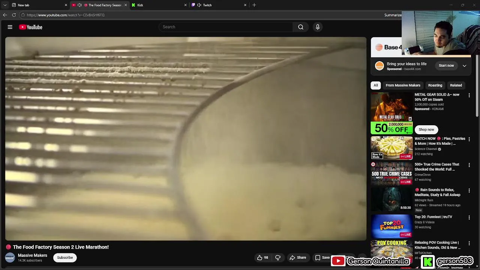Open the Massive Makers channel name link
Viewport: 480px width, 270px height.
[x=33, y=255]
